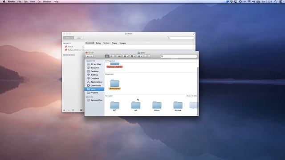This screenshot has height=160, width=285.
Task: Open the Wi-Fi status menu
Action: (249, 2)
